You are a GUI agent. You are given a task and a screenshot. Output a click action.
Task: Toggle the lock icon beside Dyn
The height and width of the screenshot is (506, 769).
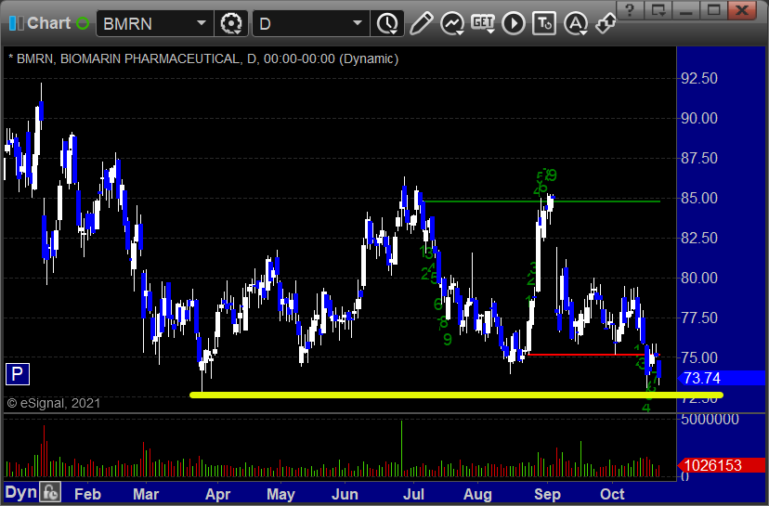pos(50,492)
